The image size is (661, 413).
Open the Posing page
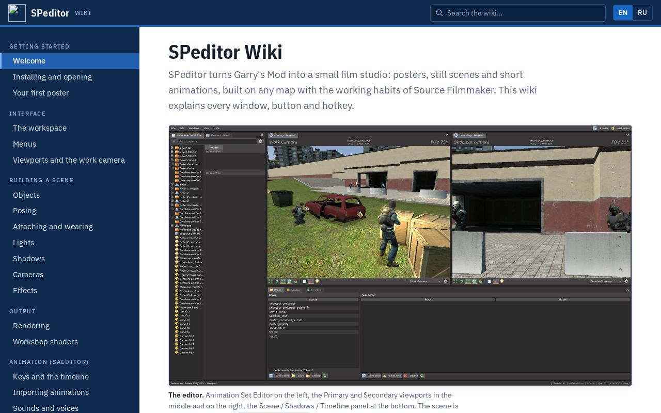coord(70,211)
